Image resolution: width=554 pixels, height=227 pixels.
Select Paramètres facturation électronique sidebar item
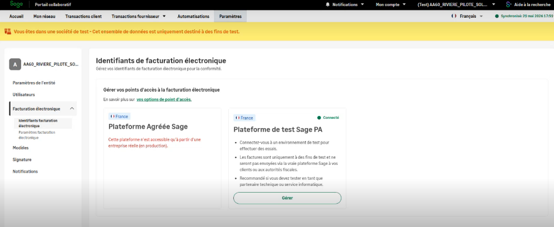(37, 135)
